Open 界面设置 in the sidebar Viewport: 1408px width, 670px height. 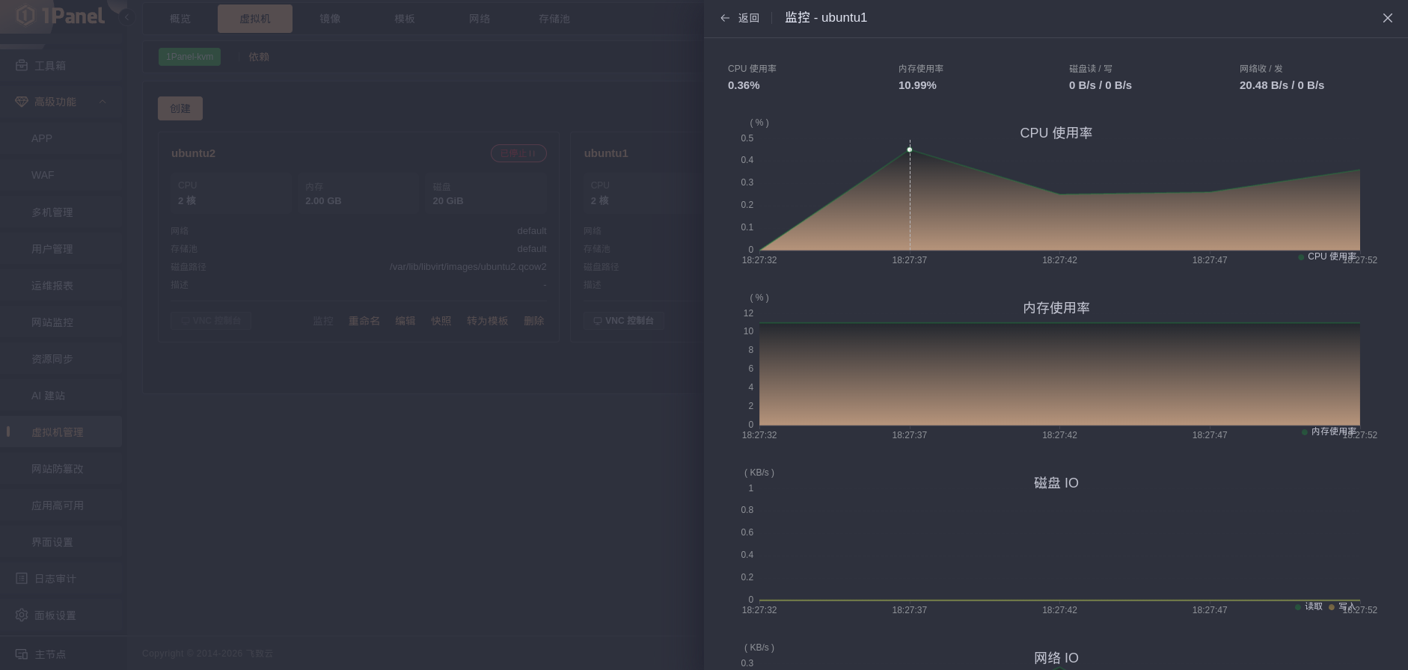61,542
